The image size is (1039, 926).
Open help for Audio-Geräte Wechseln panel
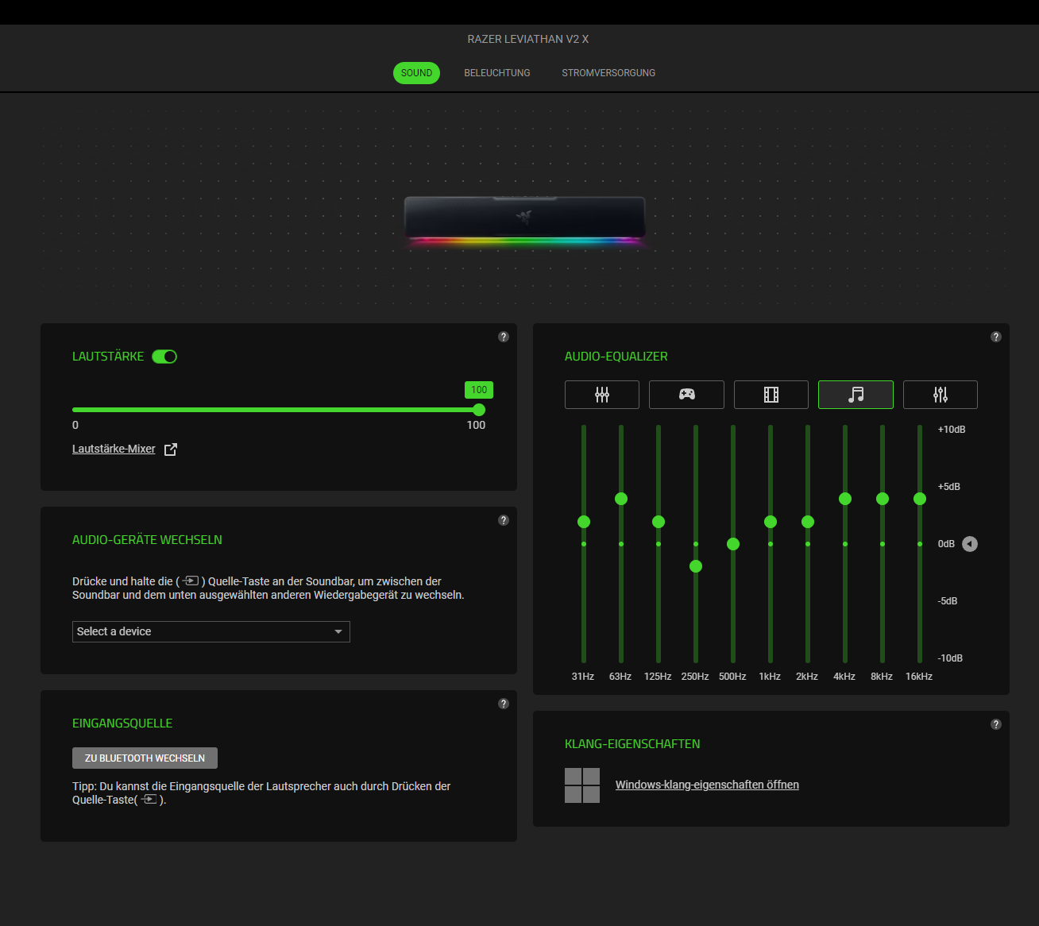pyautogui.click(x=504, y=520)
